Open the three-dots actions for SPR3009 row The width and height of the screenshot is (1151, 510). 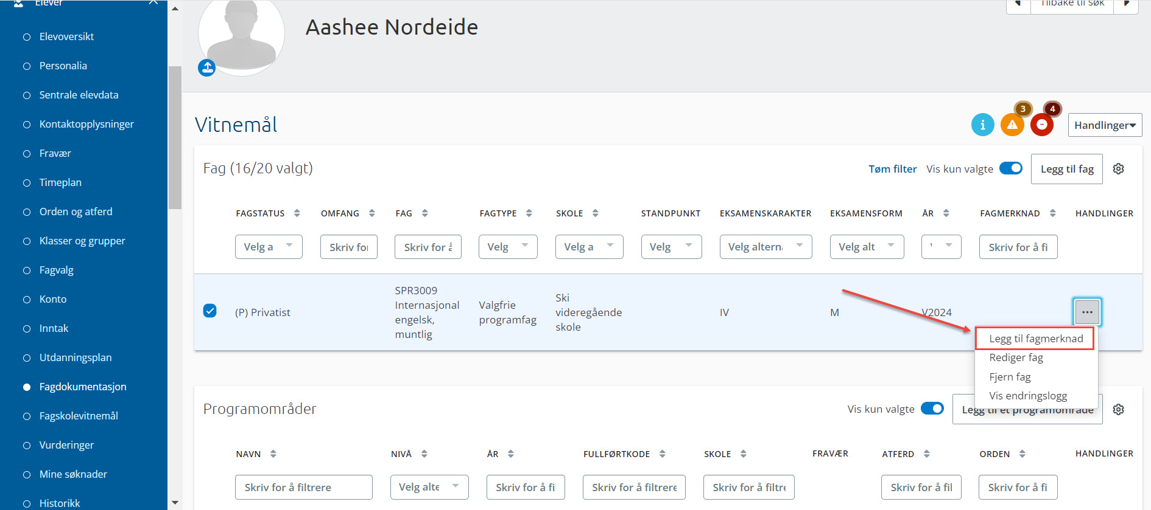pos(1087,312)
